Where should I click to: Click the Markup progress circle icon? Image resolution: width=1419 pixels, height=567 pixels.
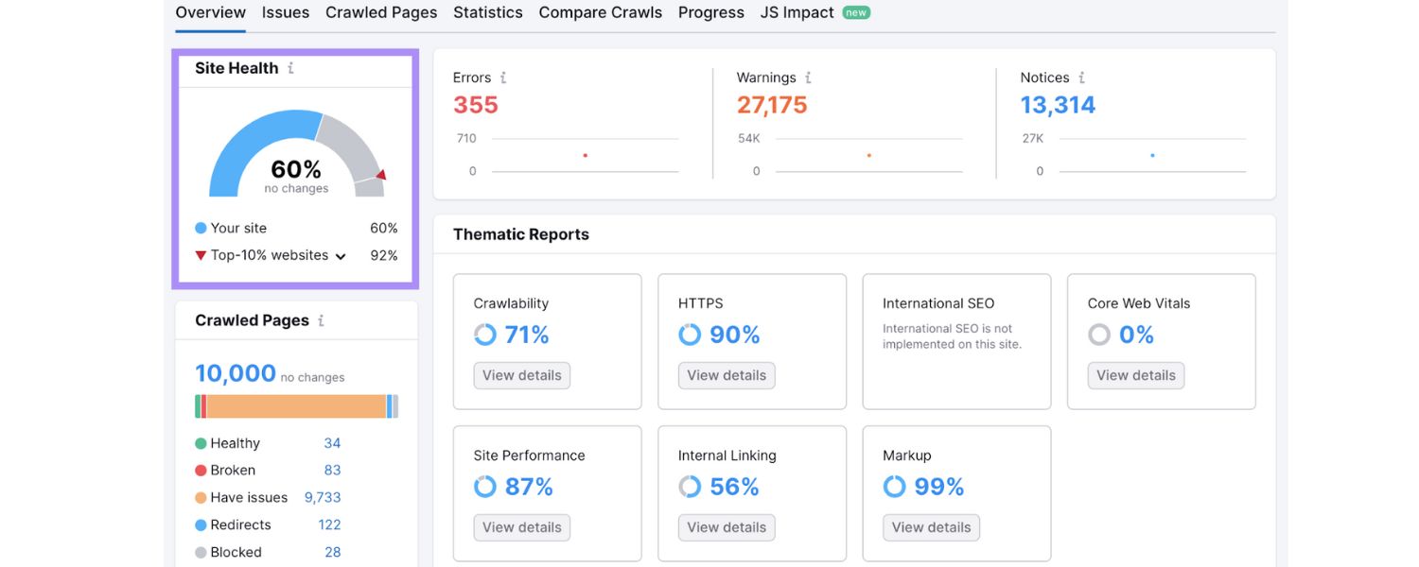click(894, 486)
